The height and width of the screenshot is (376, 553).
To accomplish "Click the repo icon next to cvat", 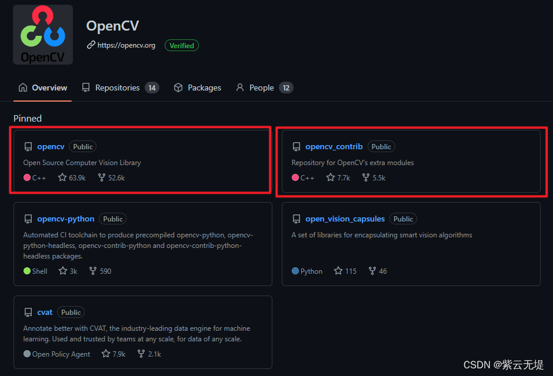I will click(28, 313).
